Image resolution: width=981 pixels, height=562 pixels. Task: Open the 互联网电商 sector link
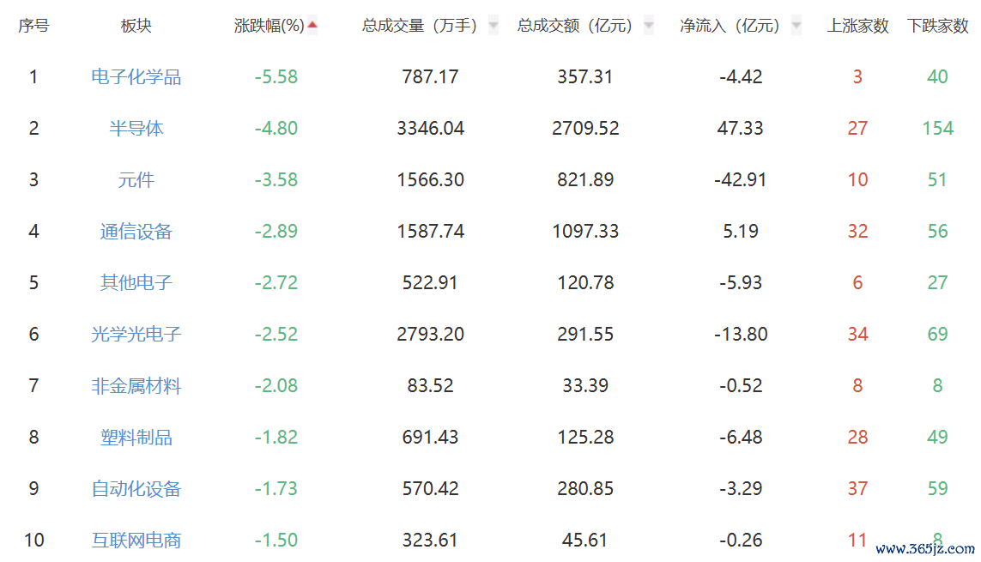tap(136, 540)
